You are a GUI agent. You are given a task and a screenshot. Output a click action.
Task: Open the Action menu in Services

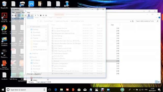18,13
